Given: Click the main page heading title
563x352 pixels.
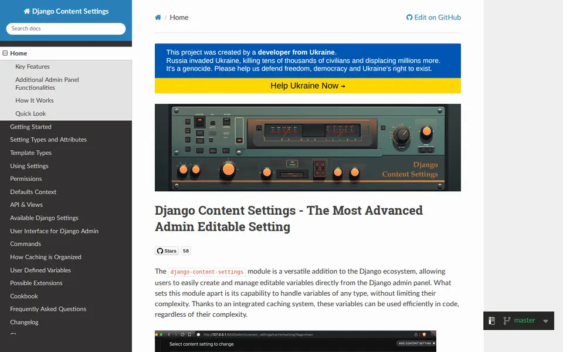Looking at the screenshot, I should click(x=289, y=218).
